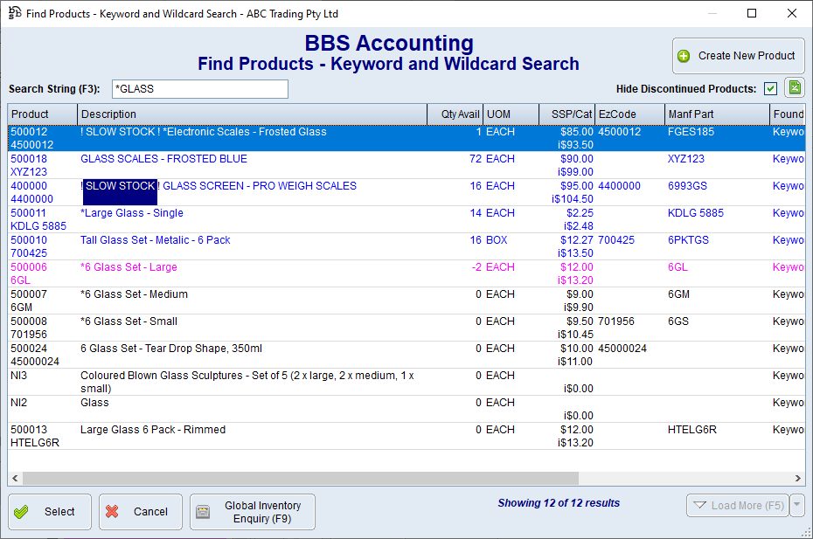Screen dimensions: 813x539
Task: Click the application icon in title bar
Action: pos(14,13)
